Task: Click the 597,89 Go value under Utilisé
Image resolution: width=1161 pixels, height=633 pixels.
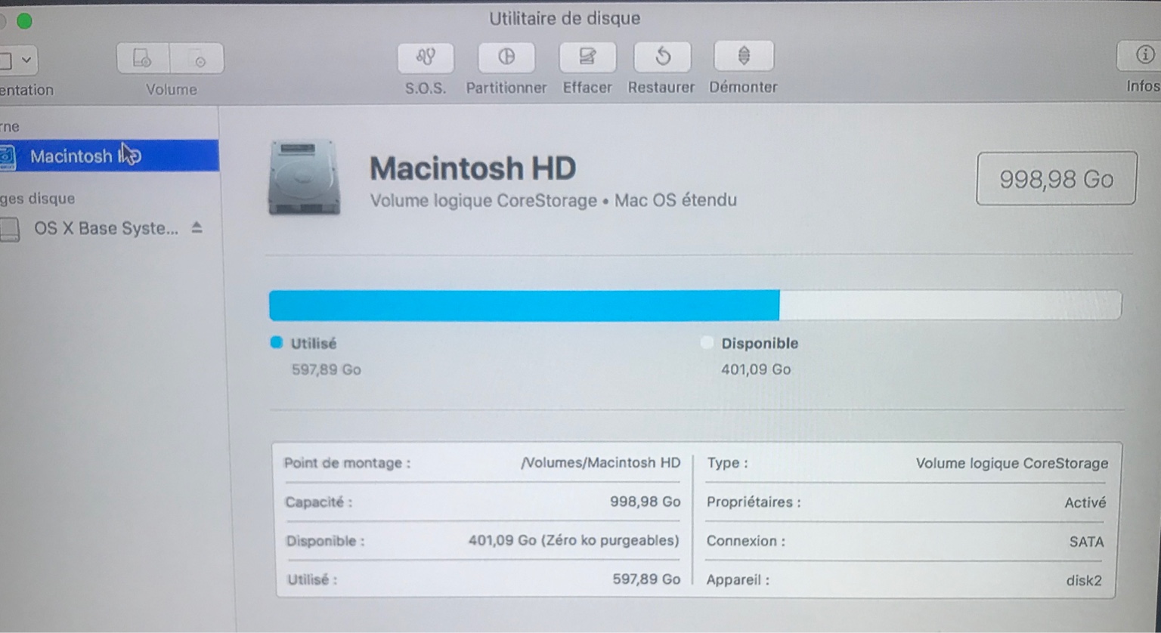Action: tap(327, 369)
